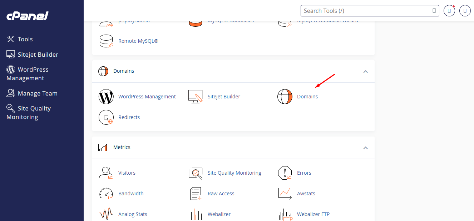
Task: Click the Raw Access document icon
Action: (196, 194)
